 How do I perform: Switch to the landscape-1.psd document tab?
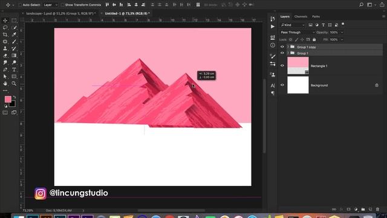60,13
